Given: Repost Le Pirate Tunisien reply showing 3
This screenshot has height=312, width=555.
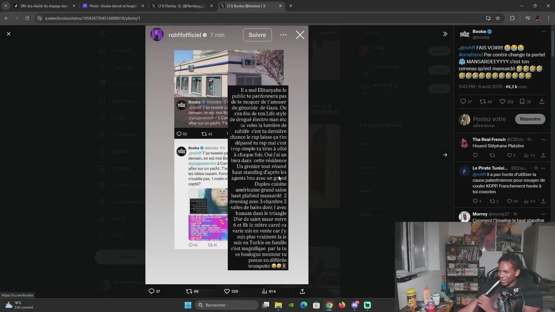Looking at the screenshot, I should (x=492, y=201).
